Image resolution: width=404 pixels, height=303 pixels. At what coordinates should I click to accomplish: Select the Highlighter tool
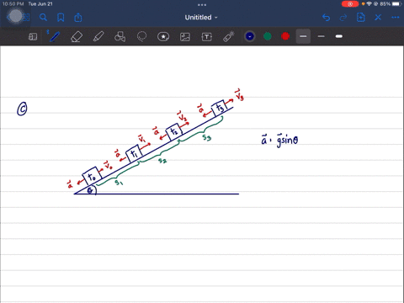(x=98, y=36)
